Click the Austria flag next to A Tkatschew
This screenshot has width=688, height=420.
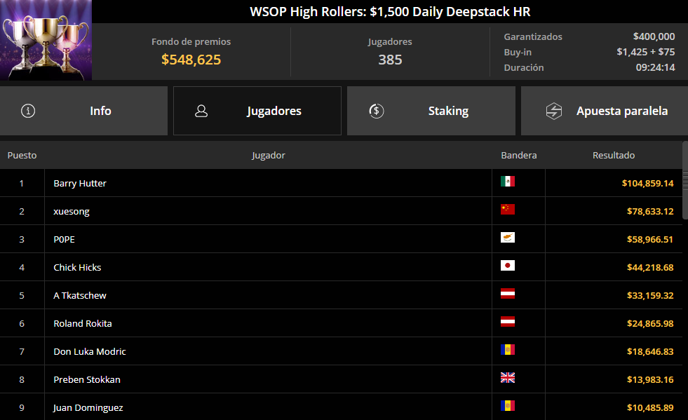click(x=508, y=294)
